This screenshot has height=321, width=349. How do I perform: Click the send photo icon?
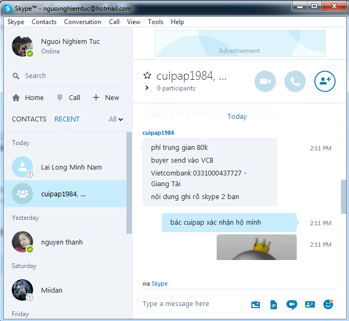coord(256,304)
